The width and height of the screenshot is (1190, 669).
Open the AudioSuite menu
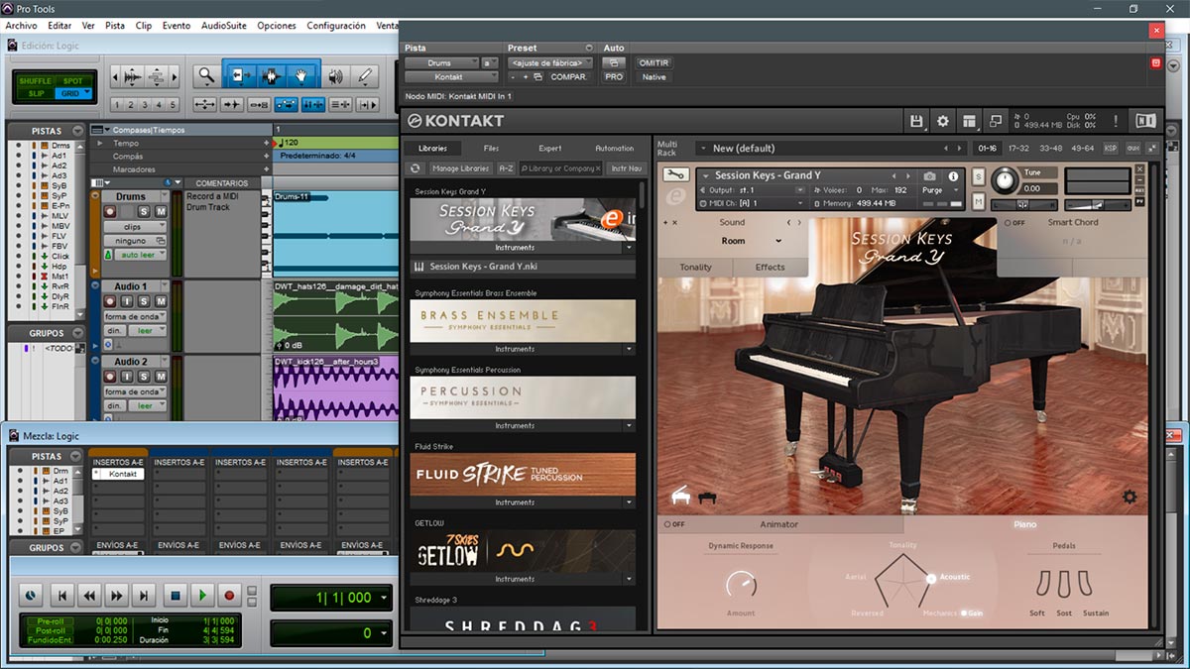pos(225,26)
